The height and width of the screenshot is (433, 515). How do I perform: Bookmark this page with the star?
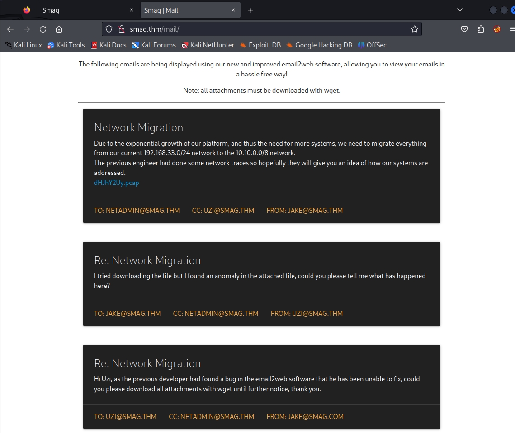tap(414, 29)
